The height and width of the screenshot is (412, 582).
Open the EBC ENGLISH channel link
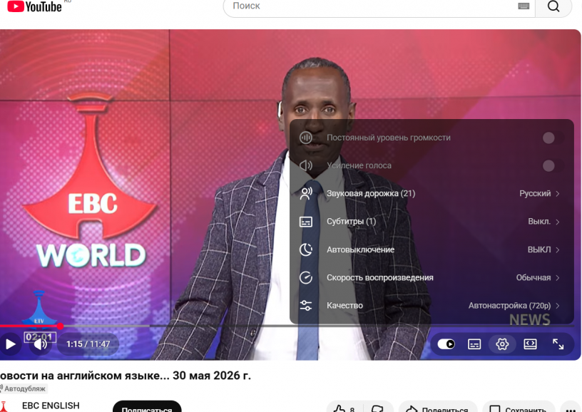point(51,406)
